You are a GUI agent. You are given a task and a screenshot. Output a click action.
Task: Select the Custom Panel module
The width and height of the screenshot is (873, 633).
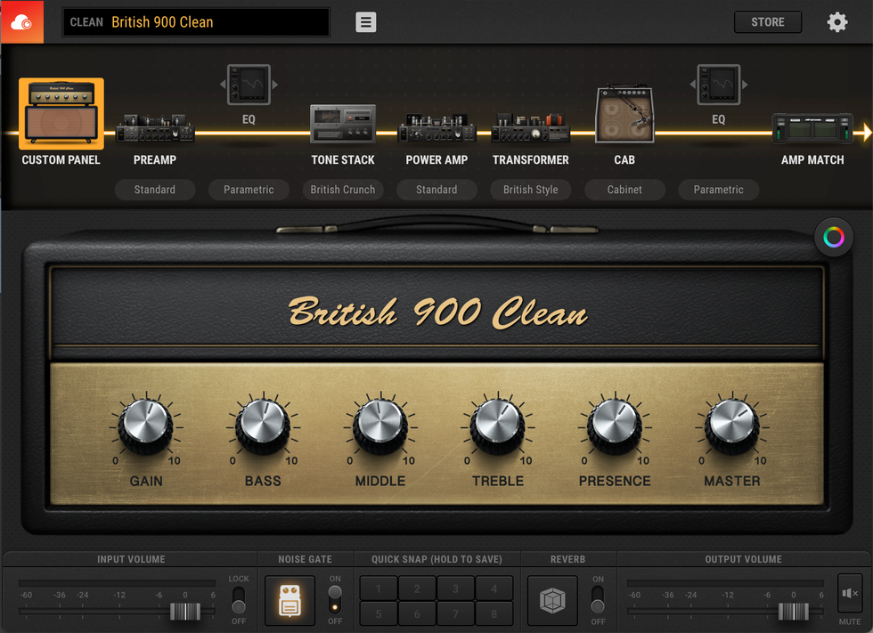[x=61, y=115]
